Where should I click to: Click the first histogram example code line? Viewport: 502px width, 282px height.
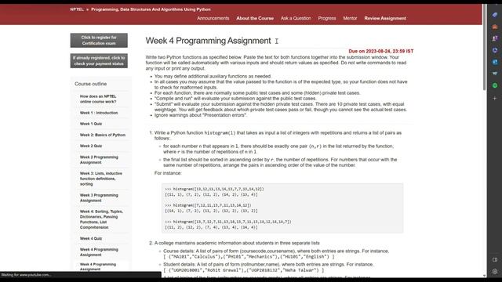click(x=214, y=189)
